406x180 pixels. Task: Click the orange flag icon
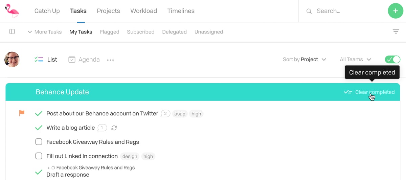coord(22,113)
